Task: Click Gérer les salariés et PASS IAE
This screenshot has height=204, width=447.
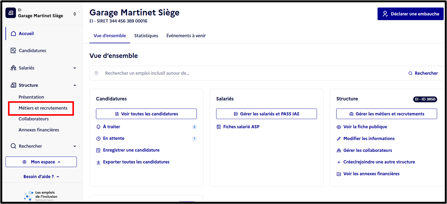Action: click(266, 114)
